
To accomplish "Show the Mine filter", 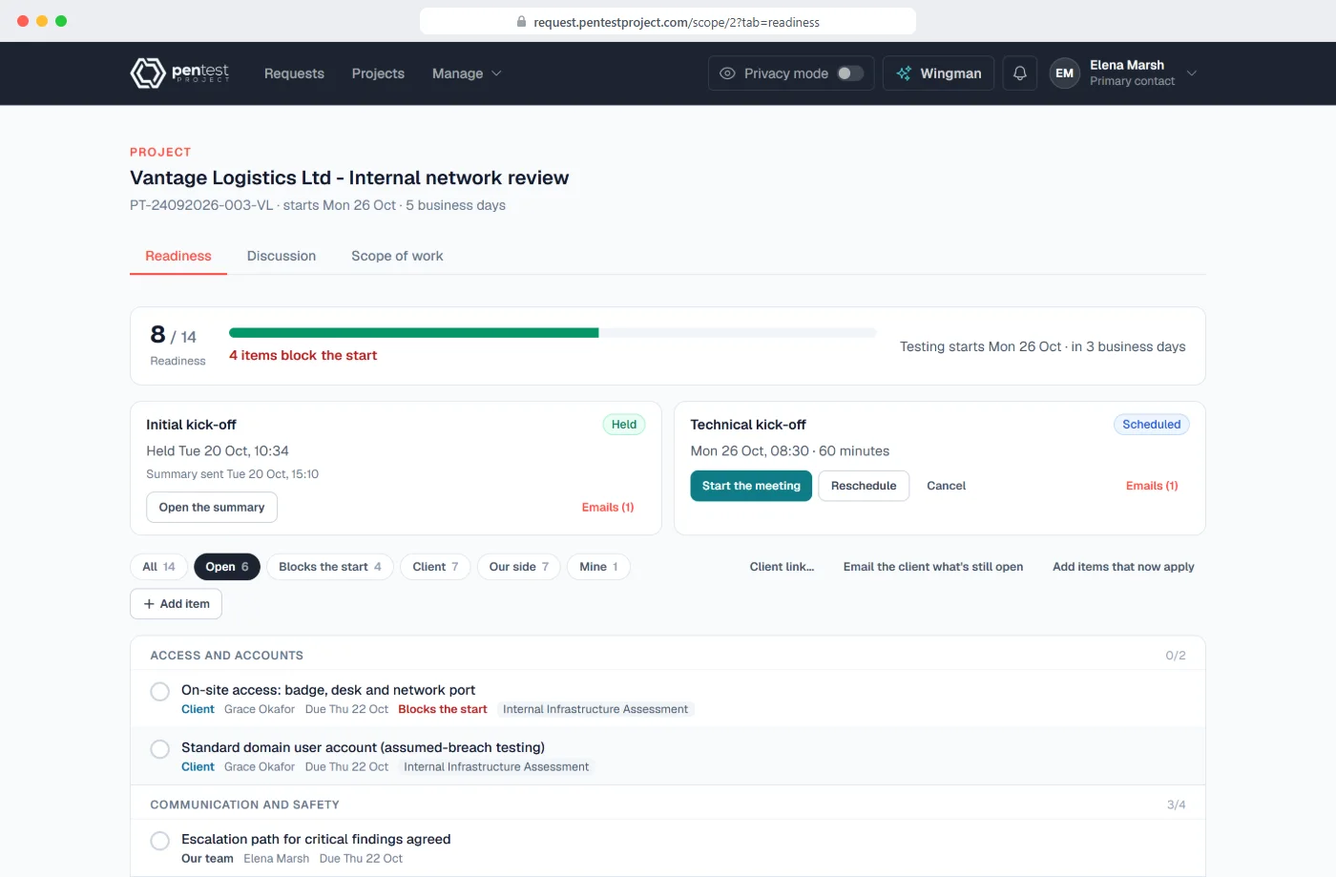I will point(598,567).
